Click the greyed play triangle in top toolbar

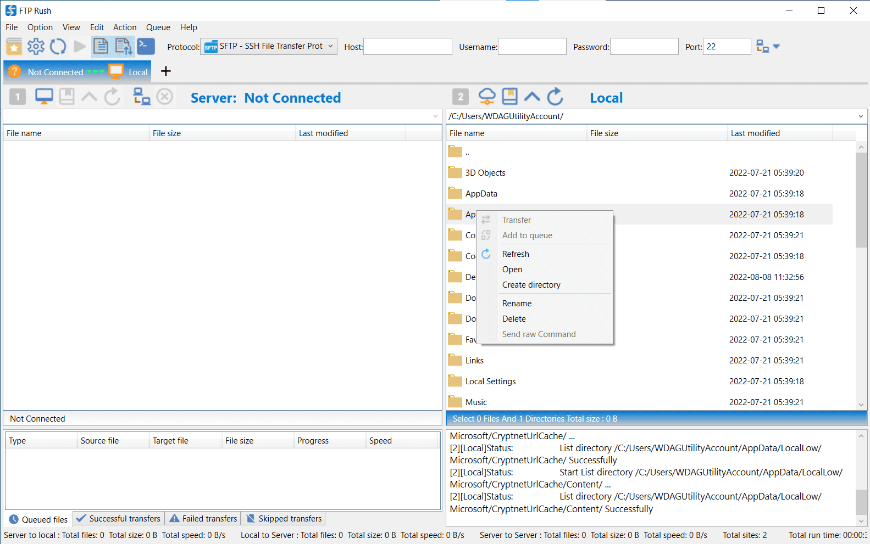point(80,47)
